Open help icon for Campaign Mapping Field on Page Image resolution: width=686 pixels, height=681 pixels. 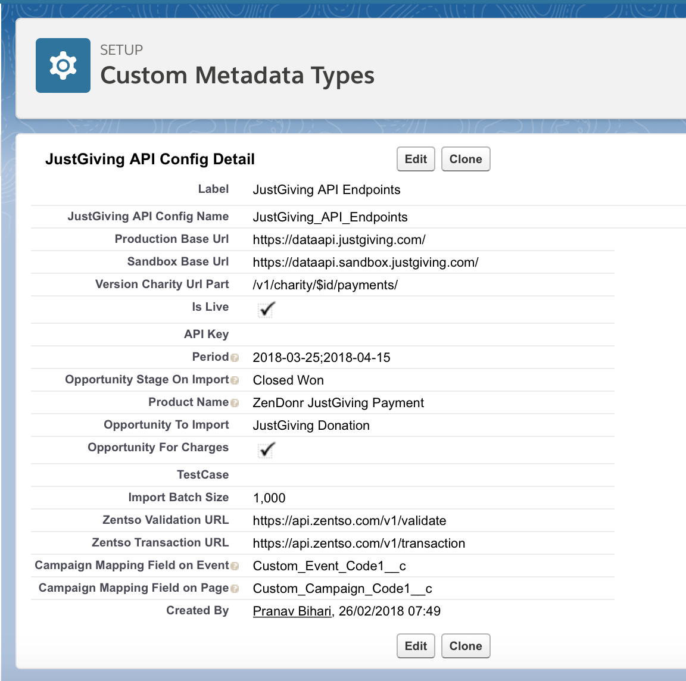coord(235,589)
